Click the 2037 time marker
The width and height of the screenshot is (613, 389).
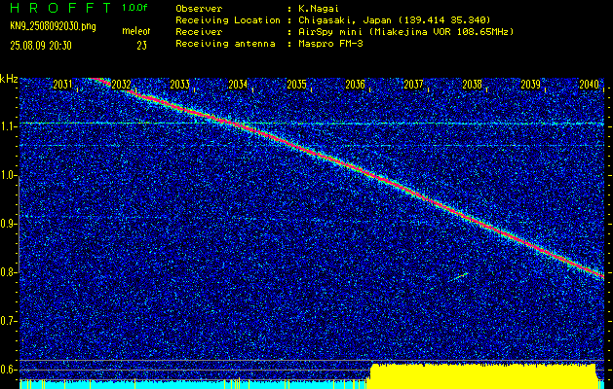click(413, 85)
